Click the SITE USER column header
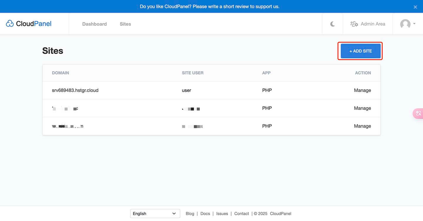Screen dimensions: 423x221 tap(193, 73)
